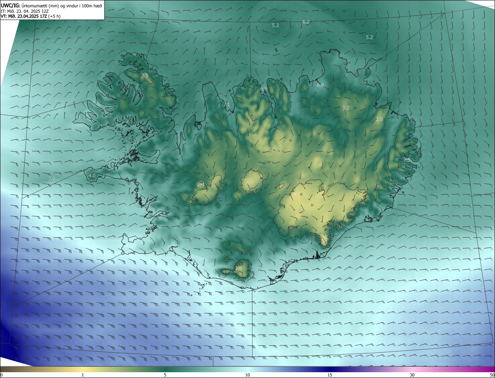Image resolution: width=495 pixels, height=378 pixels.
Task: Click the 4.0 value on the Snæfellsnes tip
Action: [x=92, y=175]
